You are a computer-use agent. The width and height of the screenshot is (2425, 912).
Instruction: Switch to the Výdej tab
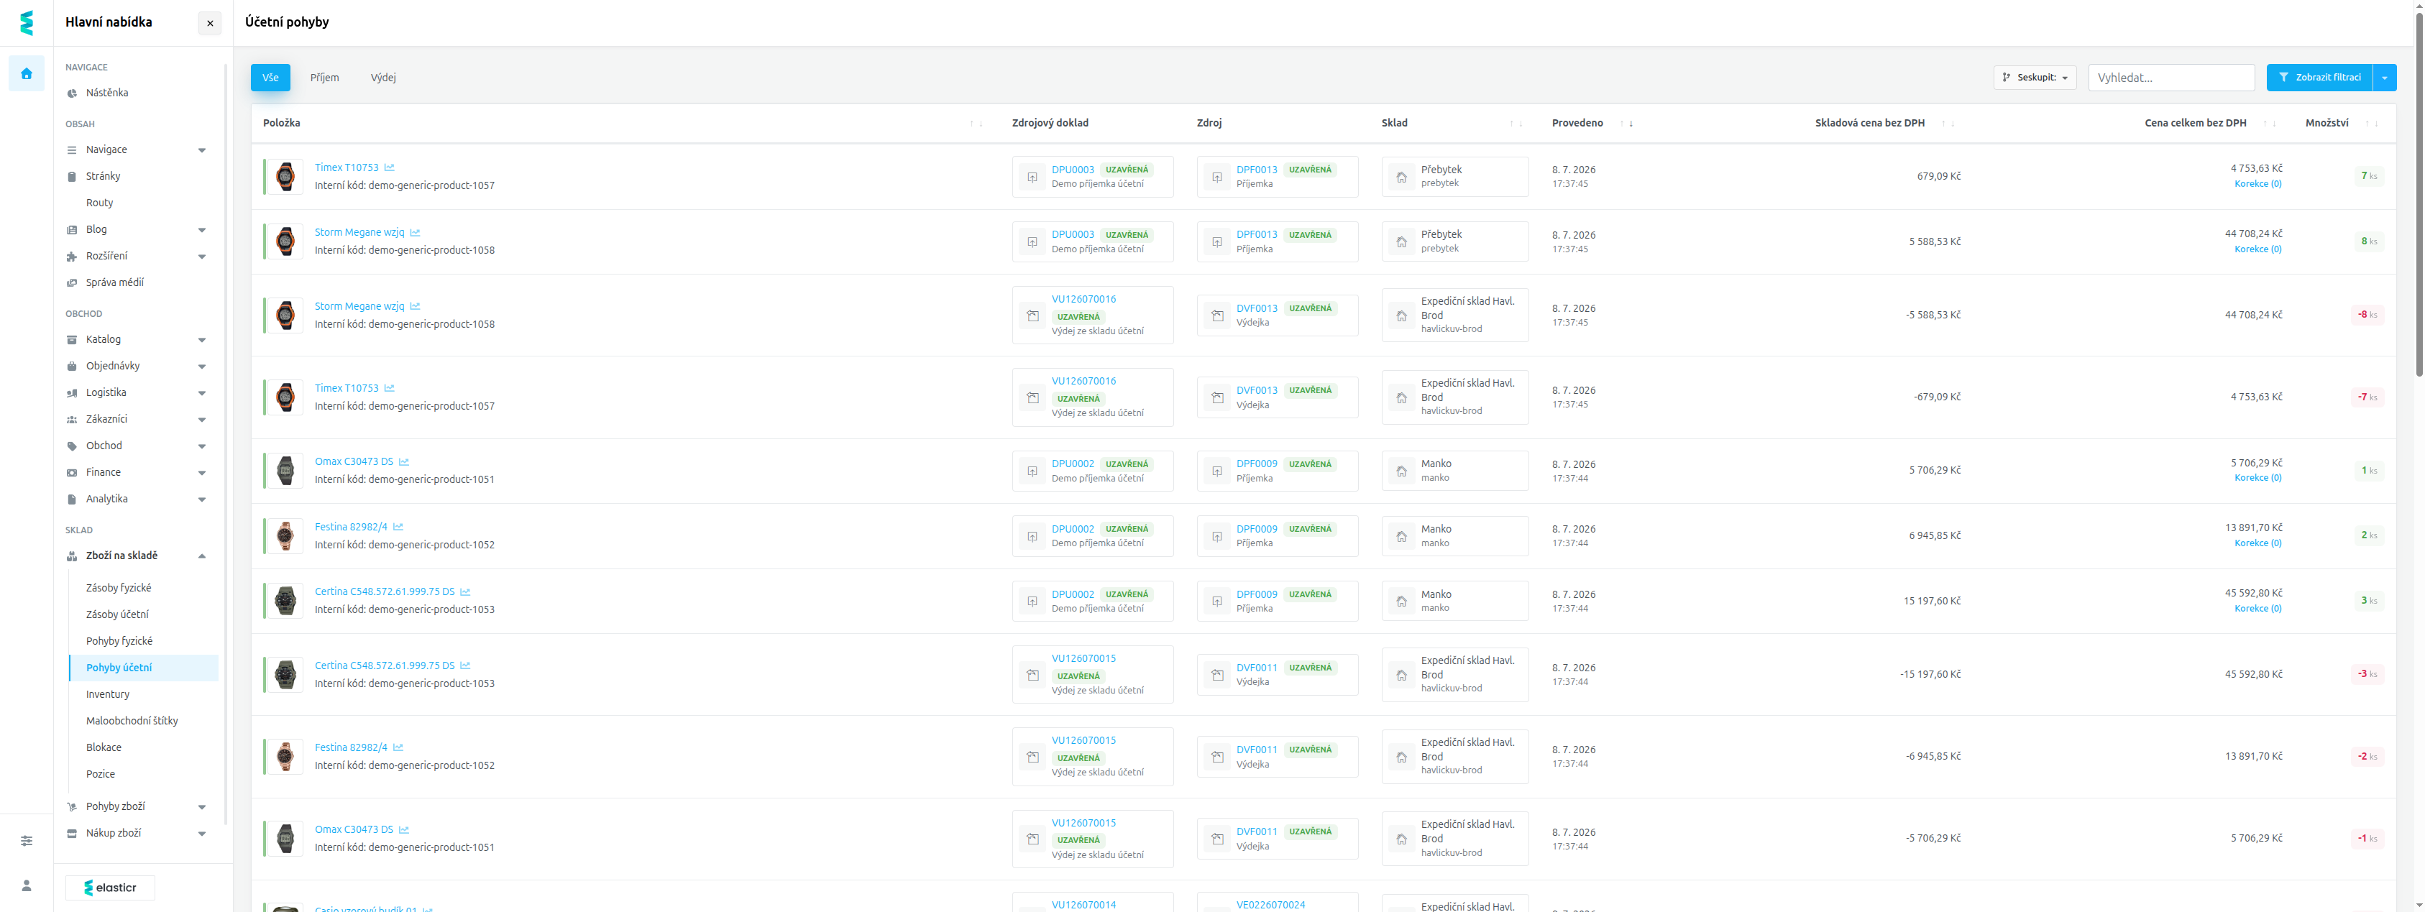[x=383, y=77]
